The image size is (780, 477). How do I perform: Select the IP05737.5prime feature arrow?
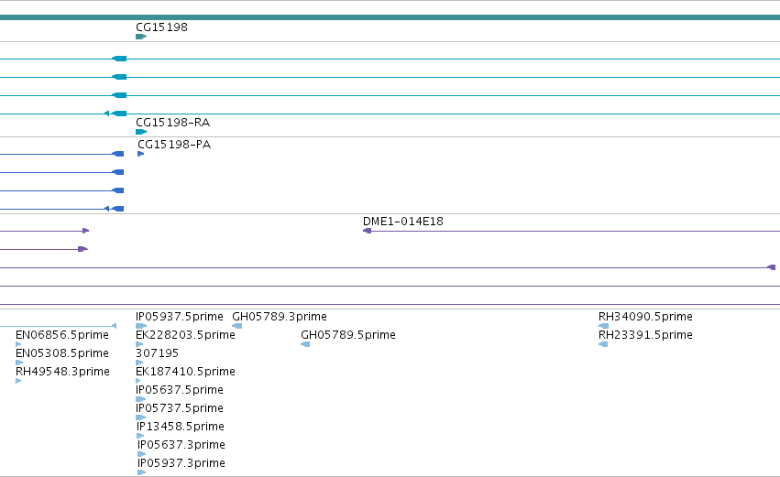click(x=140, y=417)
